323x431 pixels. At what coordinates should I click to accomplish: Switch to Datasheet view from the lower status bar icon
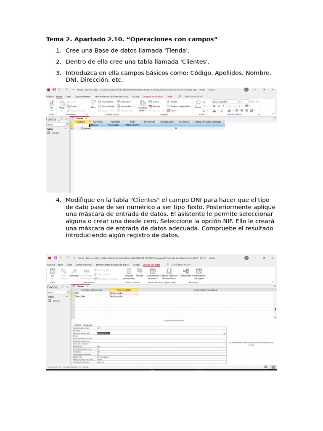coord(266,367)
